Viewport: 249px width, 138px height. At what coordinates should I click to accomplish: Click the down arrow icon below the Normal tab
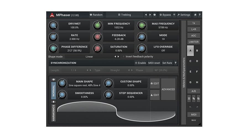(x=53, y=102)
